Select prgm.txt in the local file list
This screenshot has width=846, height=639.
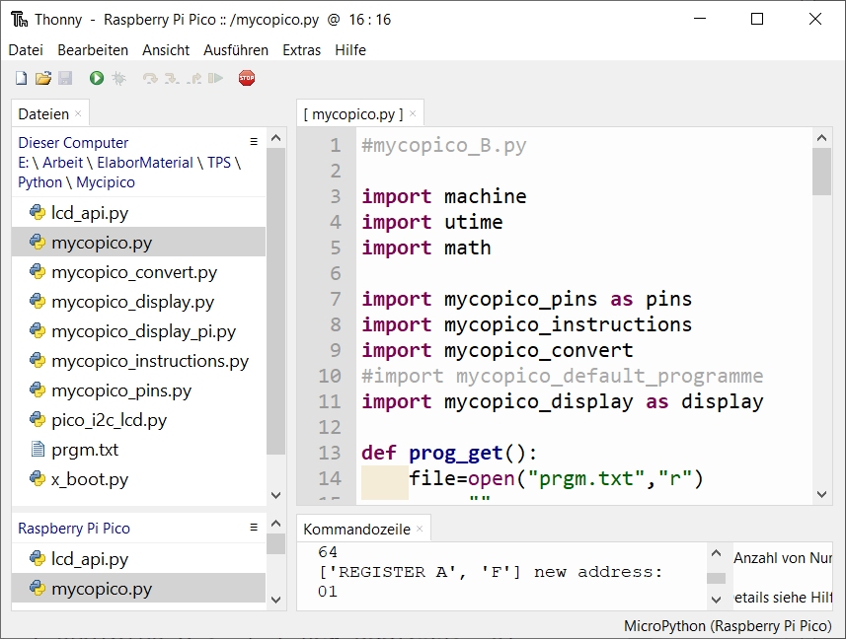[84, 450]
